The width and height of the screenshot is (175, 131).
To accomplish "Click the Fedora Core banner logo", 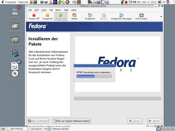I will [38, 27].
